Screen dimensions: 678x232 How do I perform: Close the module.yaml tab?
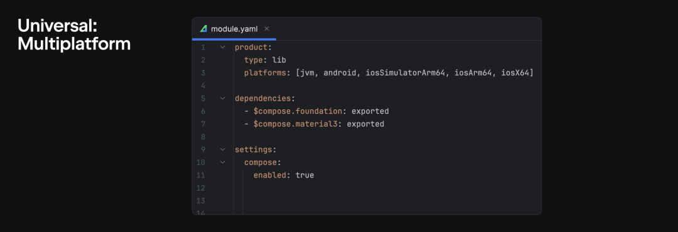coord(267,29)
